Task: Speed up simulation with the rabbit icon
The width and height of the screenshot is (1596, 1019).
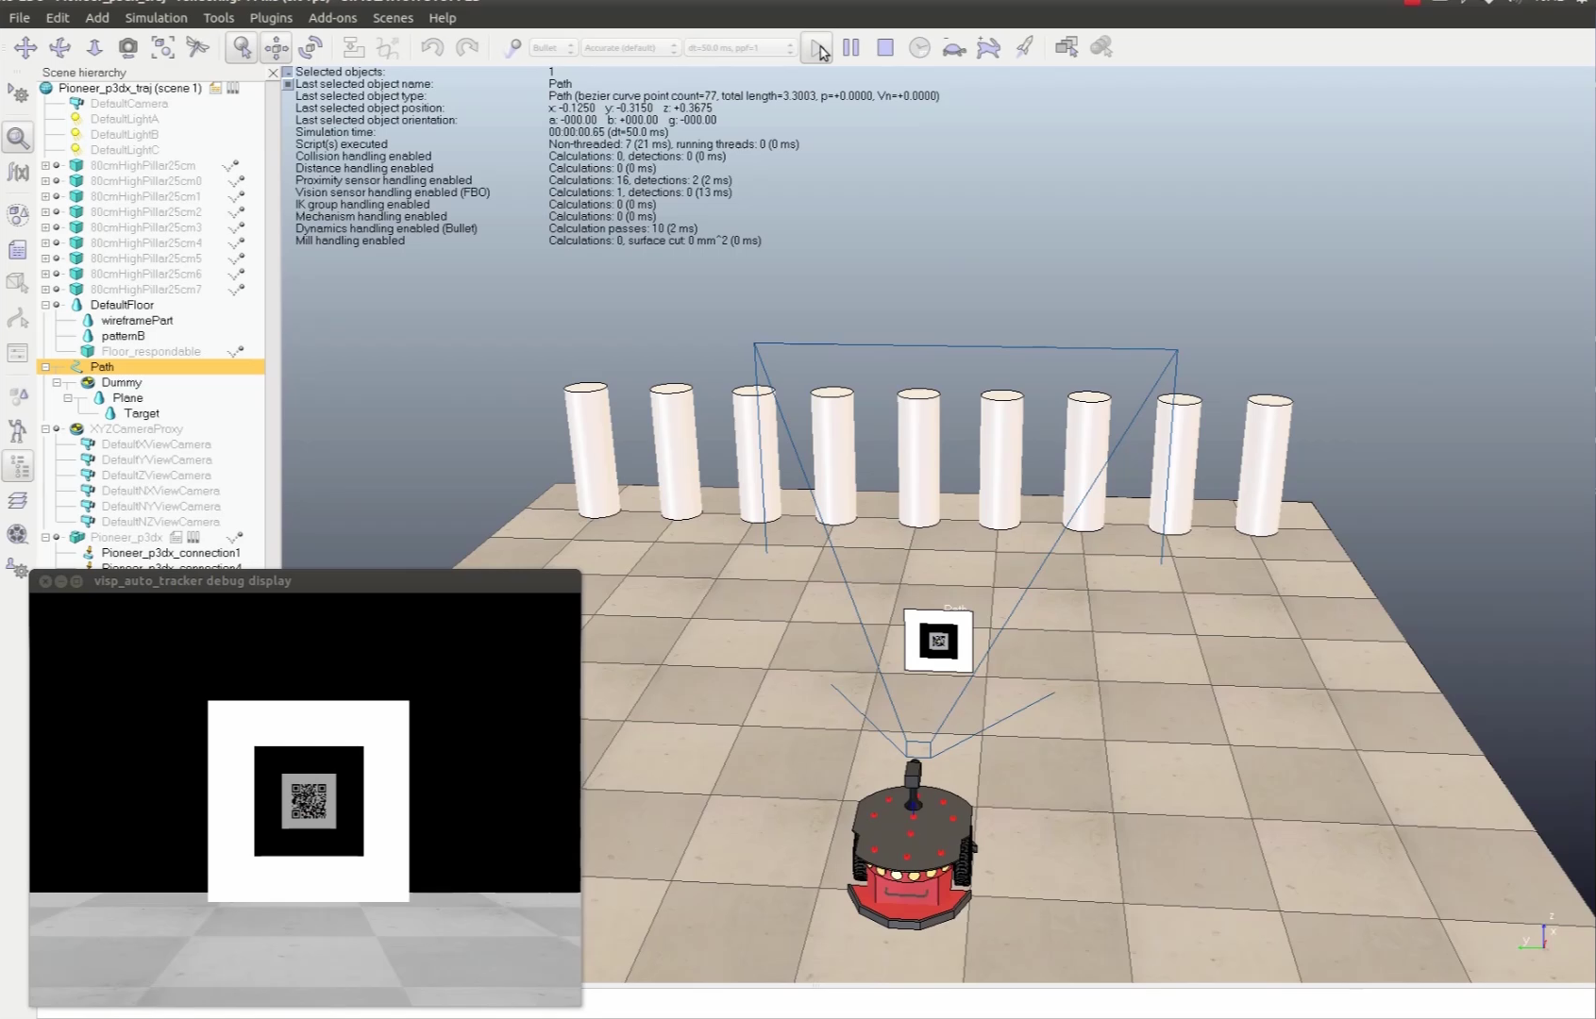Action: (988, 47)
